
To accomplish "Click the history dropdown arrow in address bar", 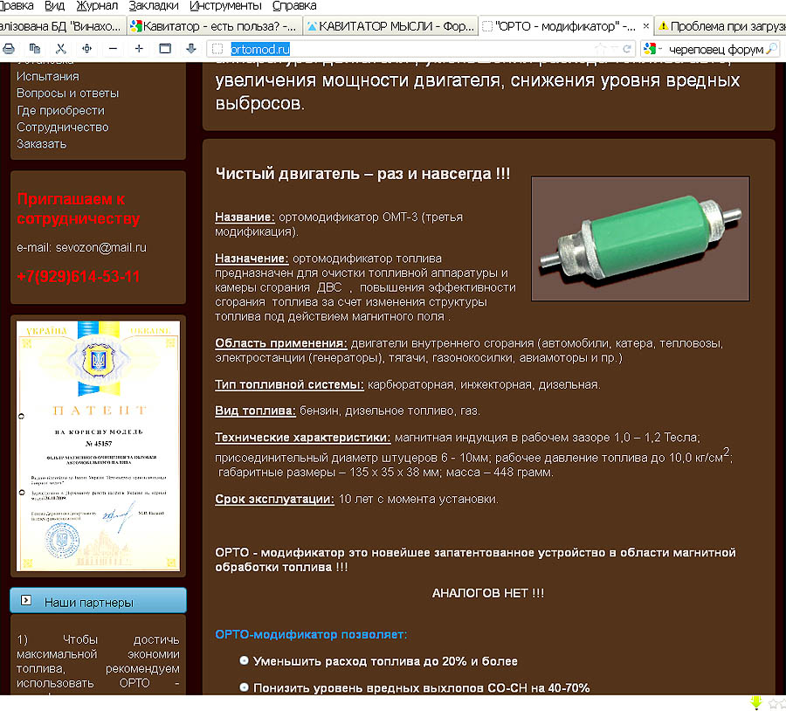I will tap(614, 49).
